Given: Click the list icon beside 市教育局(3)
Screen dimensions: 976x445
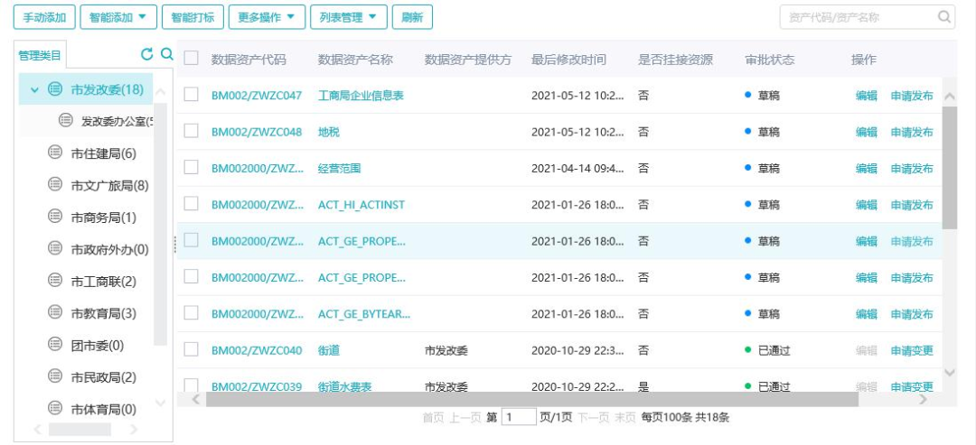Looking at the screenshot, I should coord(54,312).
